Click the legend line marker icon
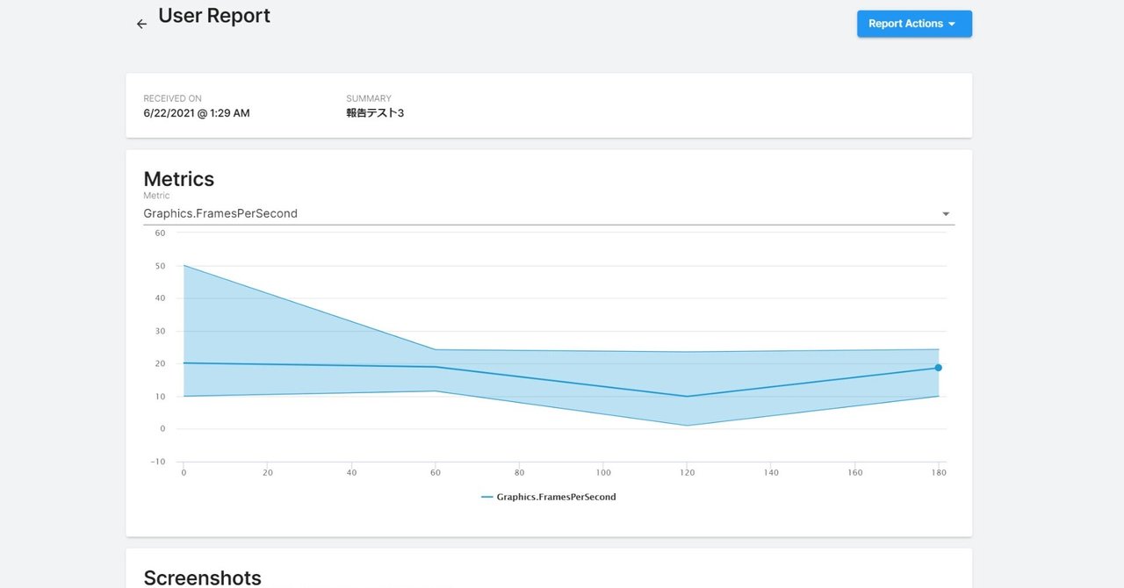 click(x=488, y=496)
